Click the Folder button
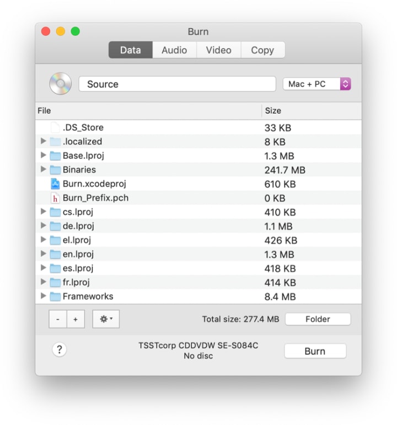Screen dimensions: 397x425 tap(318, 319)
